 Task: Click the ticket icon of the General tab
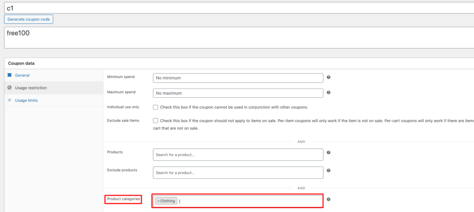pos(10,75)
